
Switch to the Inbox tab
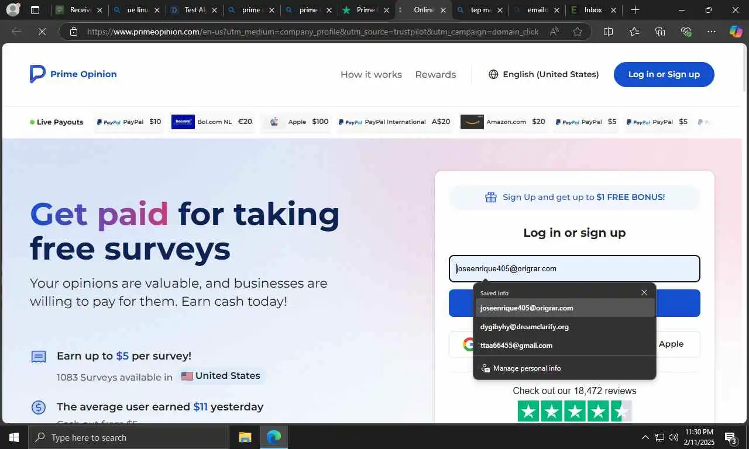pos(593,10)
